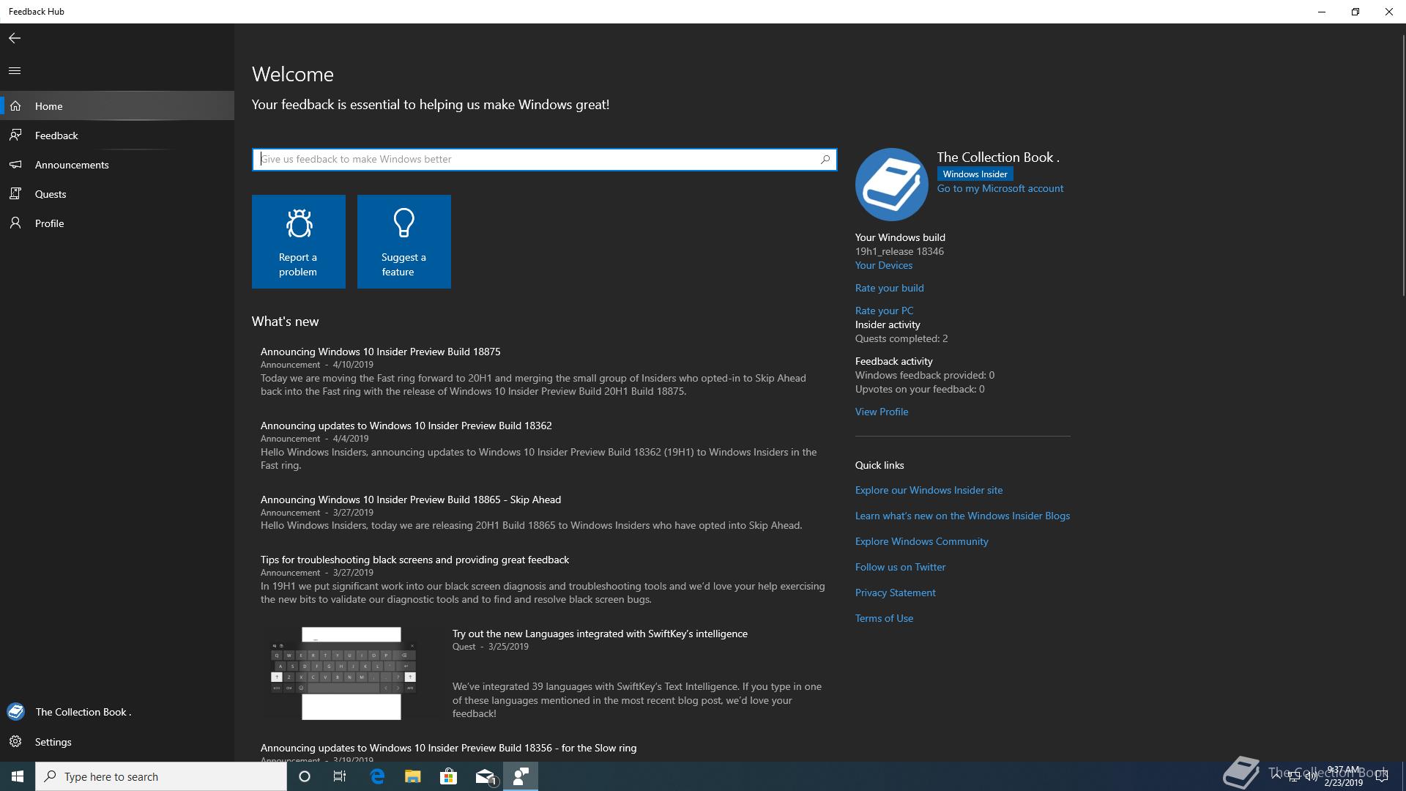Open Follow us on Twitter link
This screenshot has width=1406, height=791.
tap(900, 567)
